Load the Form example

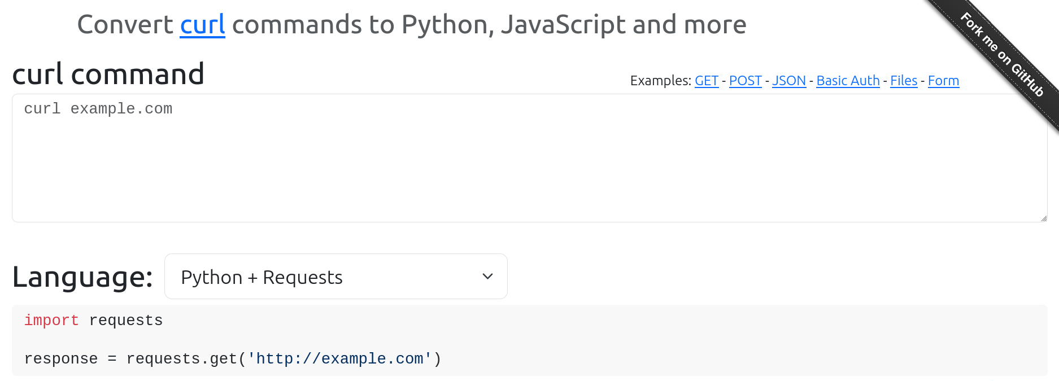[x=943, y=81]
